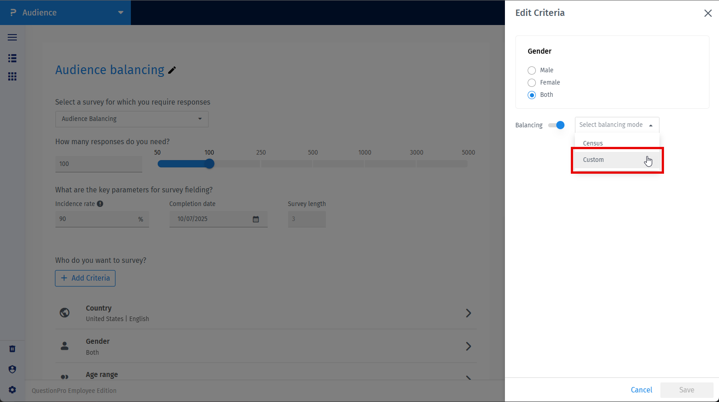Click the incidence rate input field
The width and height of the screenshot is (719, 402).
pos(102,219)
